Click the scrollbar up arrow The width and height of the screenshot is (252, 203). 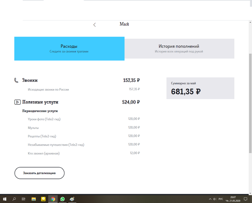(250, 22)
